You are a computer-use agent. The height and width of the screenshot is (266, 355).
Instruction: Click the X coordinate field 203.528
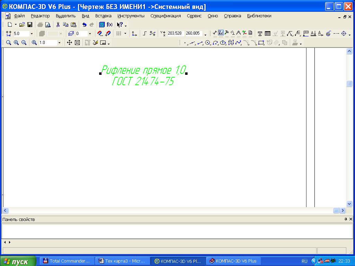click(x=175, y=33)
